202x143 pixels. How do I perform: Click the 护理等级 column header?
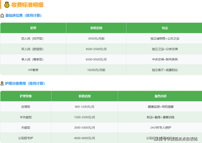tap(26, 96)
